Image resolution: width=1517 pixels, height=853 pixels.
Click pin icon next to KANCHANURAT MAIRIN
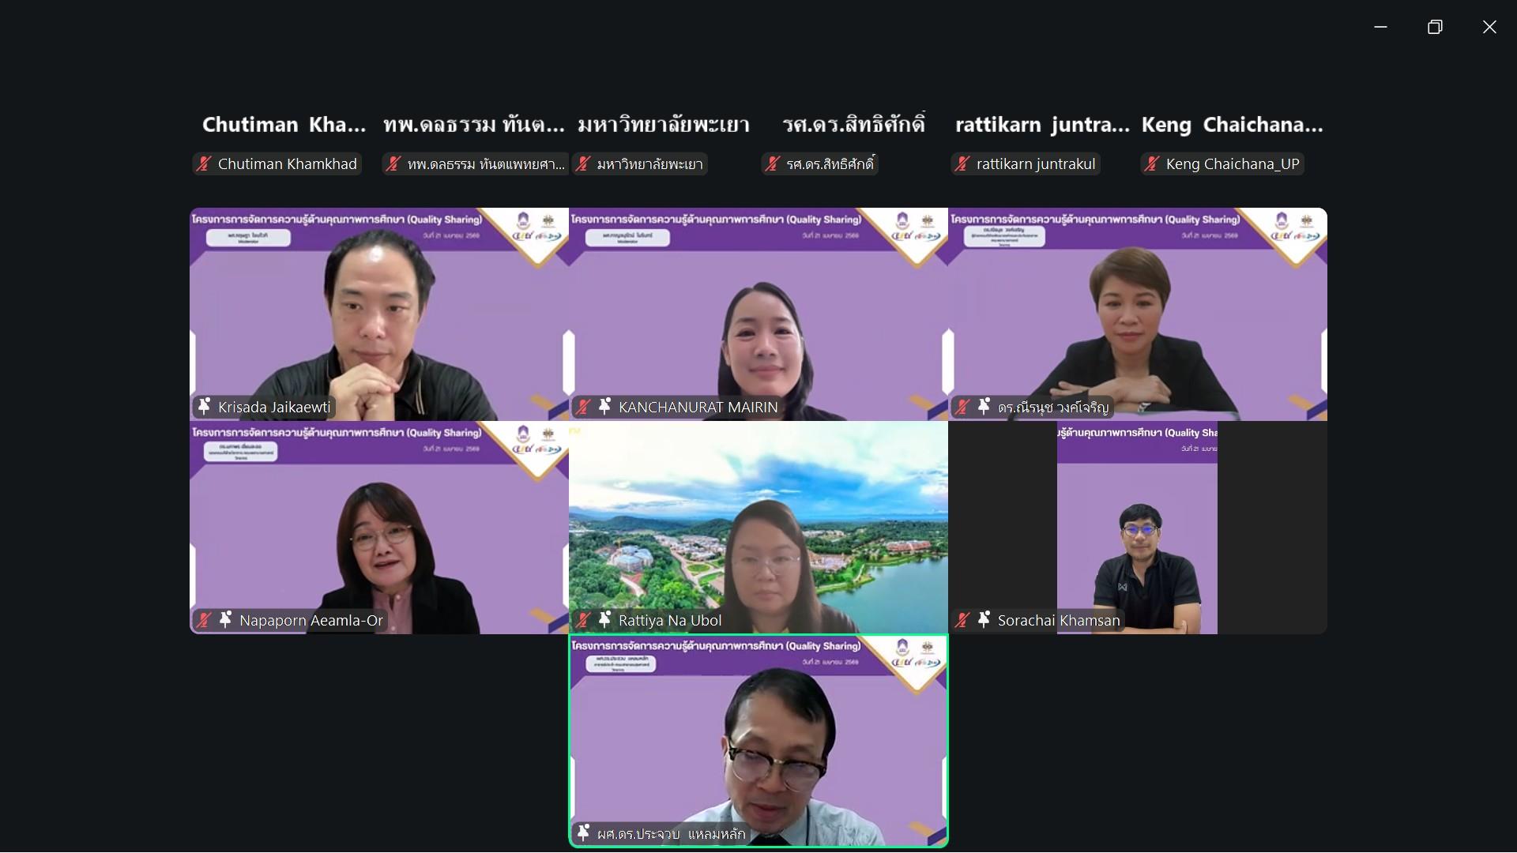tap(604, 407)
